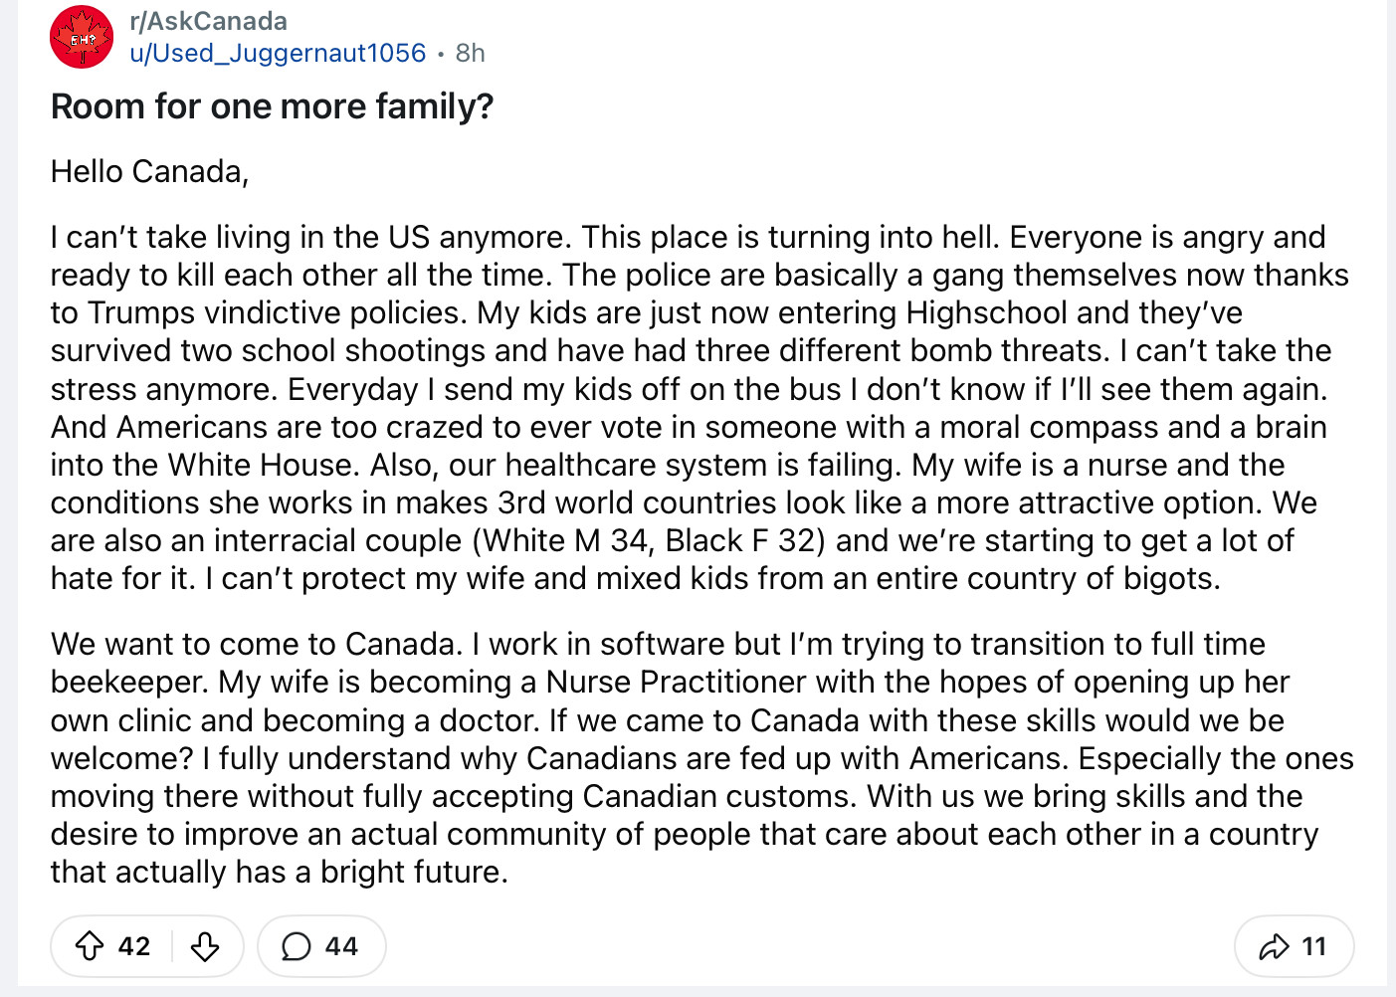
Task: Click the "Hello Canada," greeting line
Action: pyautogui.click(x=150, y=172)
